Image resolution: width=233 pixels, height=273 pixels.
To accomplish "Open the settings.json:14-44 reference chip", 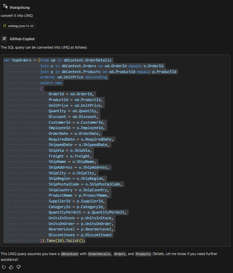I will click(x=18, y=26).
